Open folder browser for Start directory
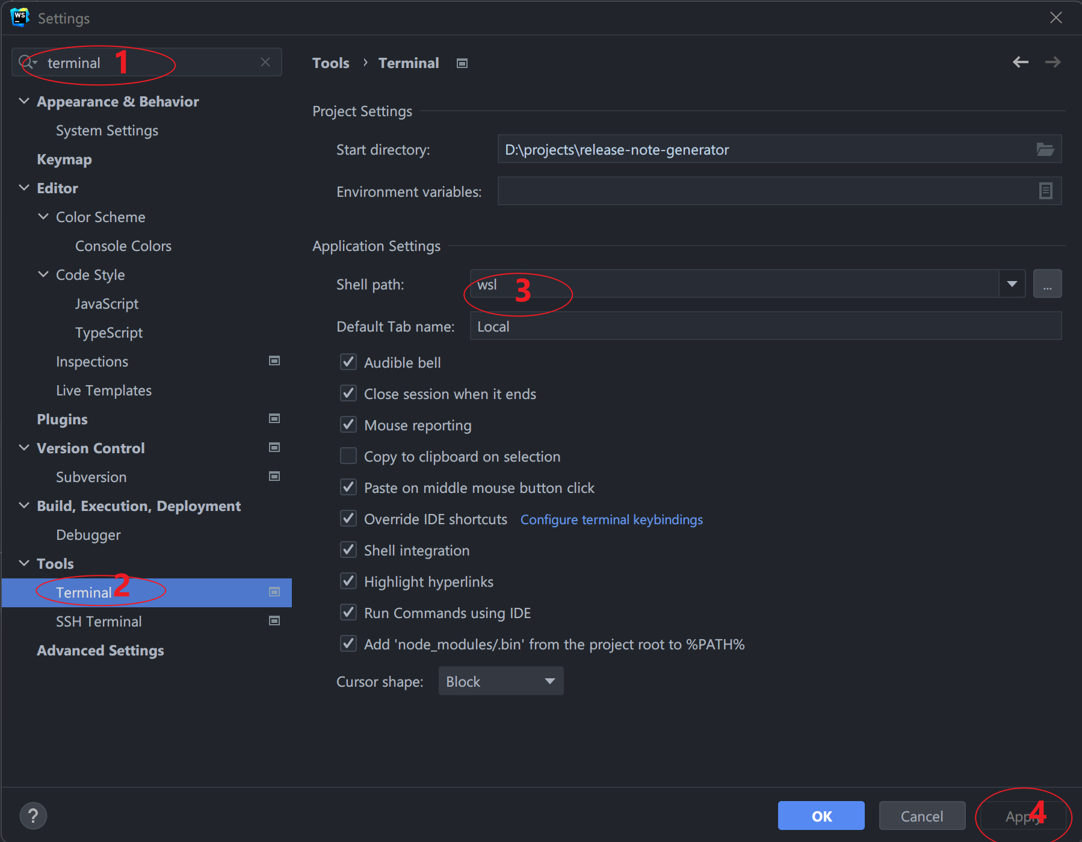The width and height of the screenshot is (1082, 842). 1045,149
